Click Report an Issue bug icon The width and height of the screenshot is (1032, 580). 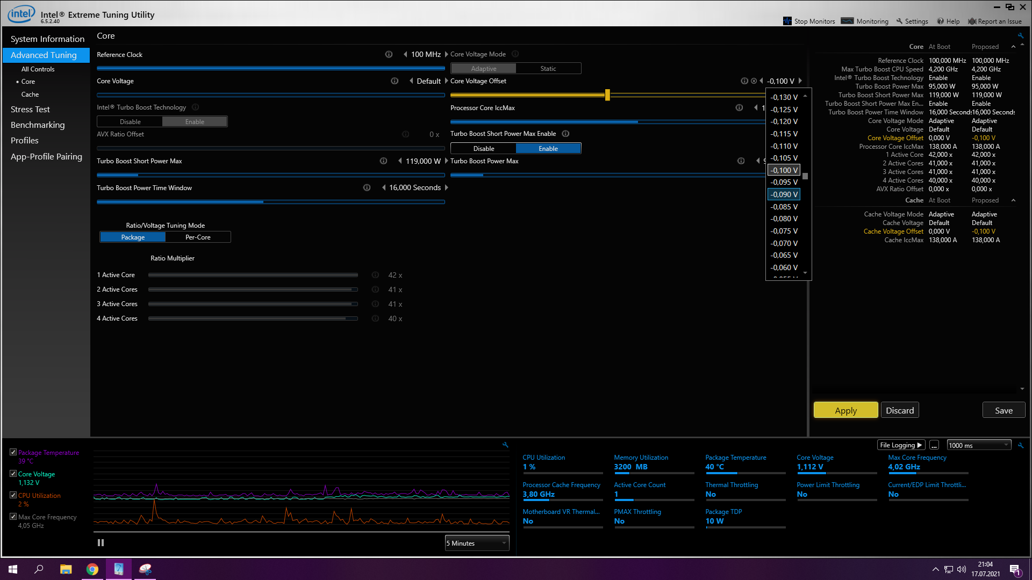972,21
